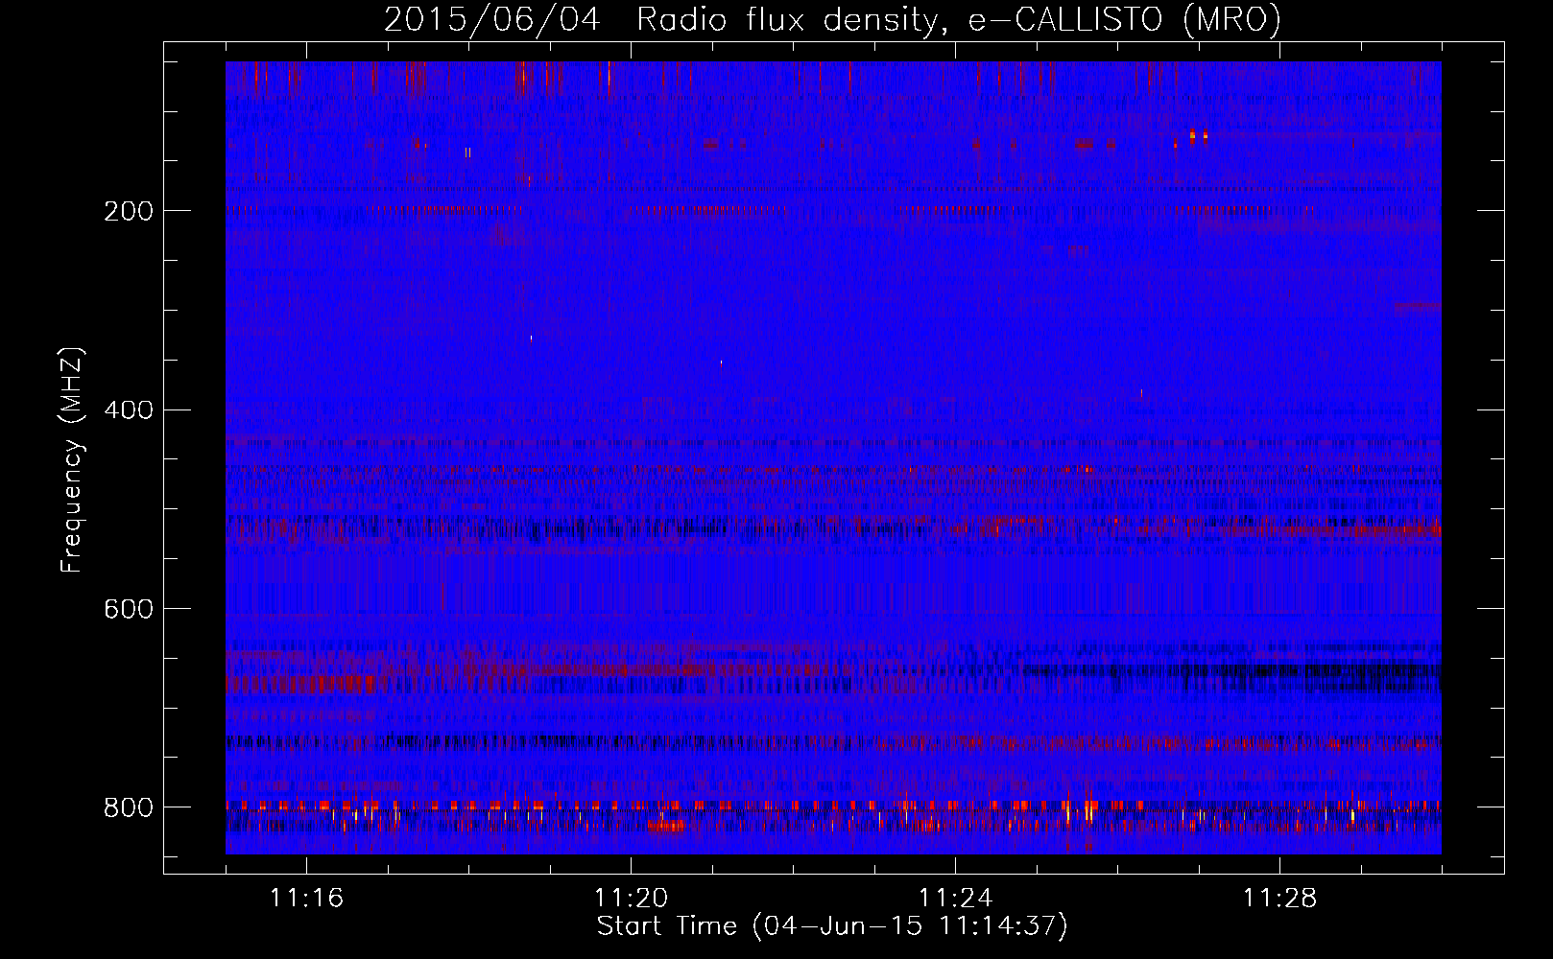Viewport: 1553px width, 959px height.
Task: Click the 800 frequency axis label
Action: tap(128, 808)
